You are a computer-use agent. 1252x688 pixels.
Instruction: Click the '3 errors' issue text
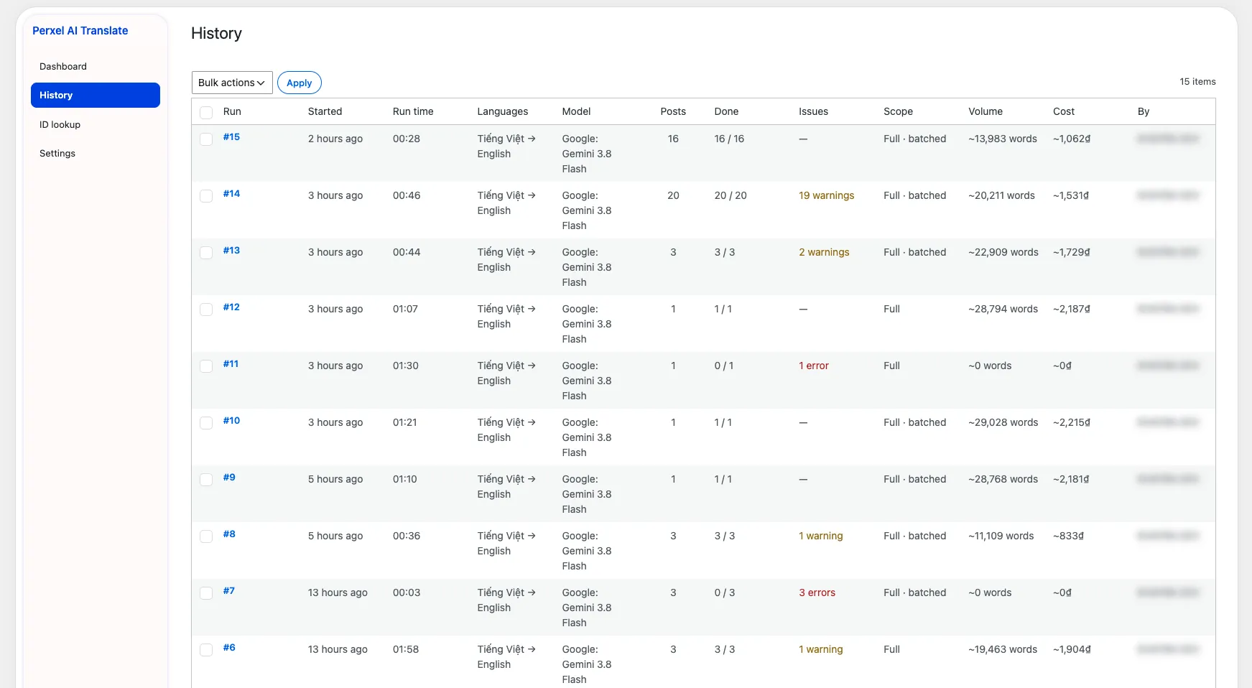coord(817,592)
